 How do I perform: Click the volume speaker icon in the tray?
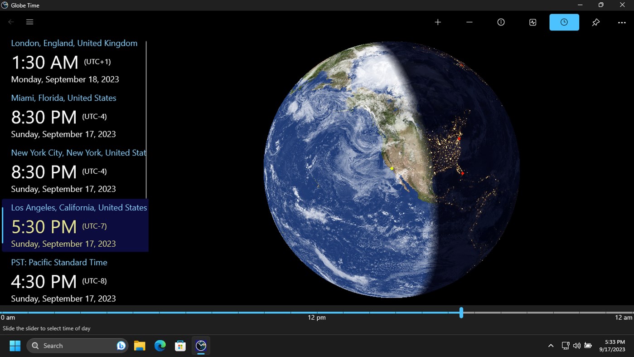576,346
